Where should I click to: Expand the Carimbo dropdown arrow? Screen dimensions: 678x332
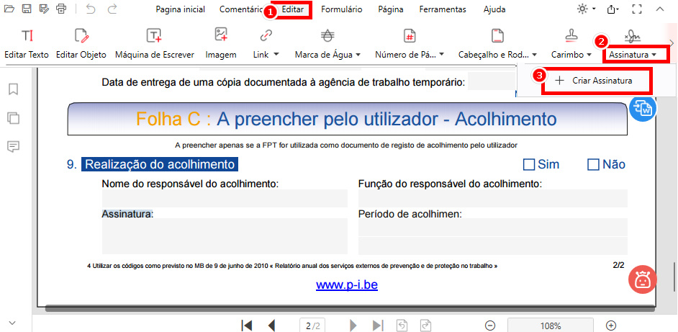coord(589,55)
